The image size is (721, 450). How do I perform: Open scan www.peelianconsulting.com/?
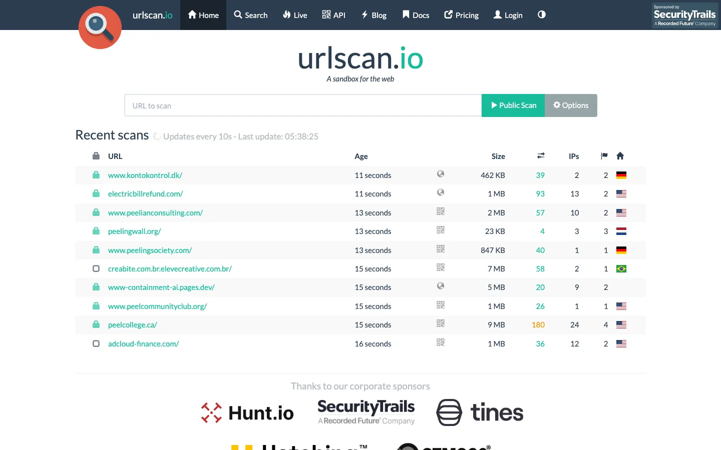(155, 213)
